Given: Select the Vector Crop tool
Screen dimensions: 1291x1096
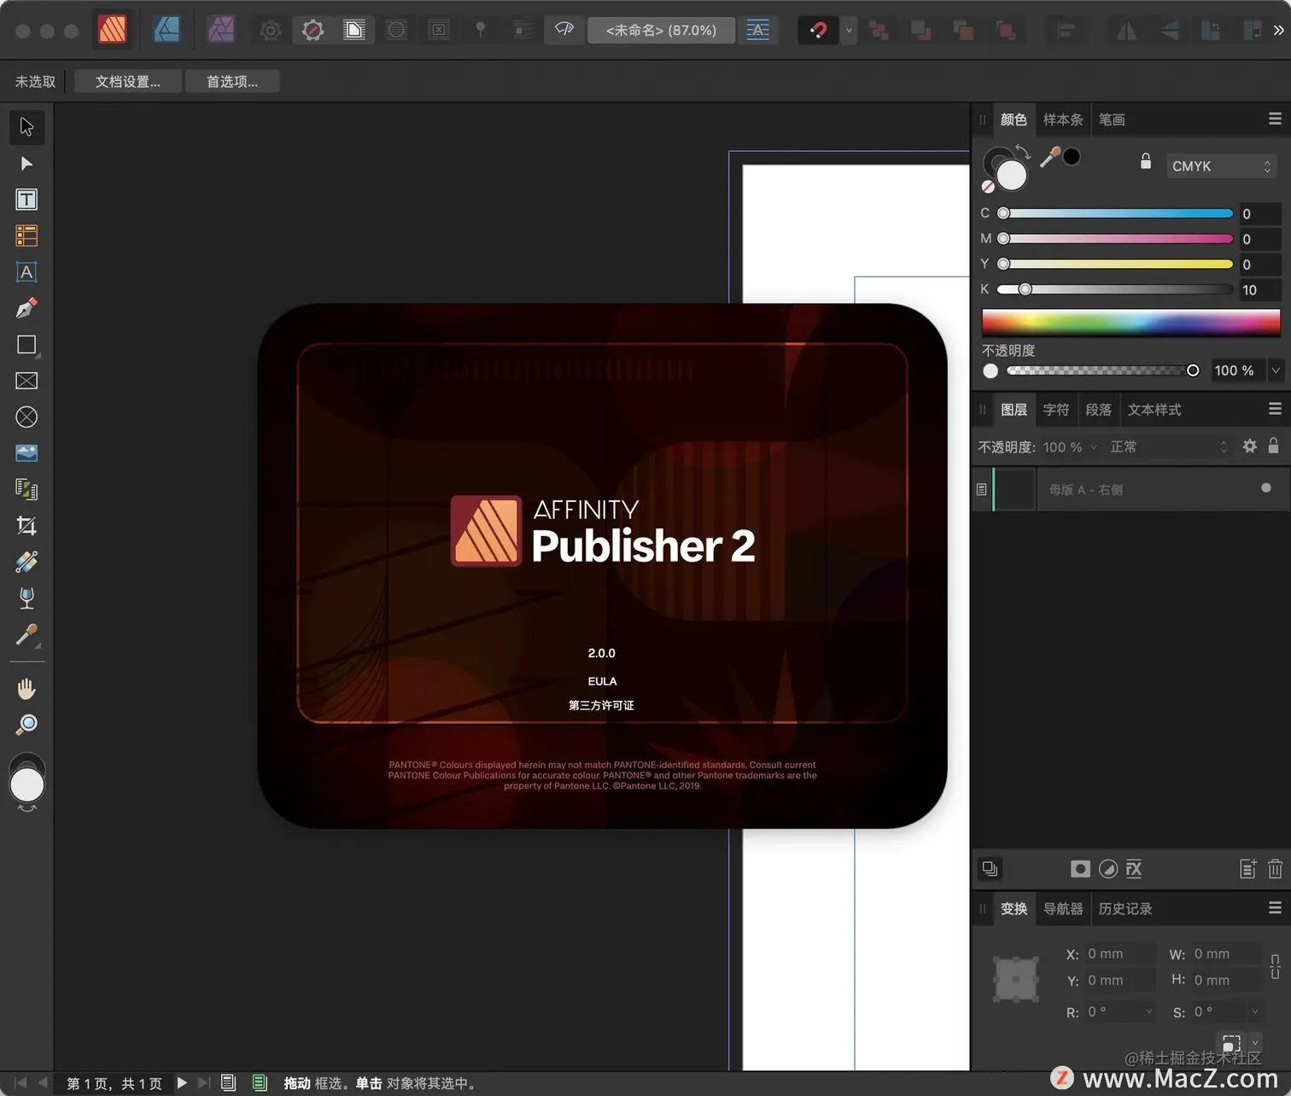Looking at the screenshot, I should click(26, 526).
